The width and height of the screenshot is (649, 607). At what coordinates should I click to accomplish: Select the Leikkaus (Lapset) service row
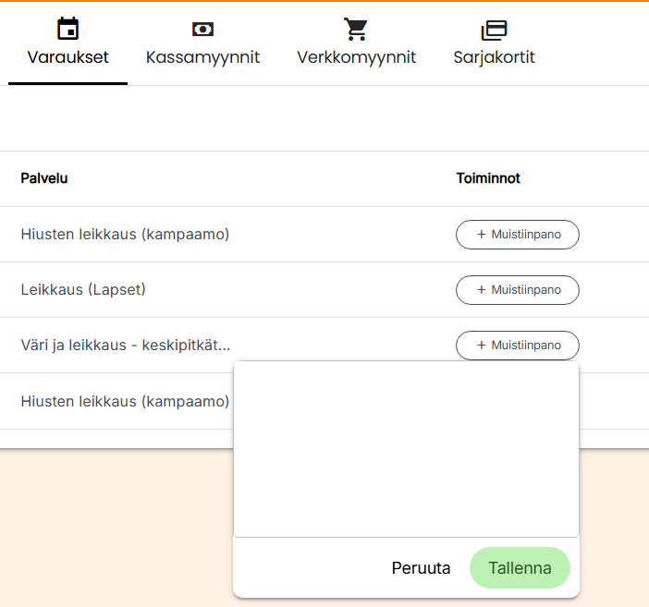coord(83,290)
